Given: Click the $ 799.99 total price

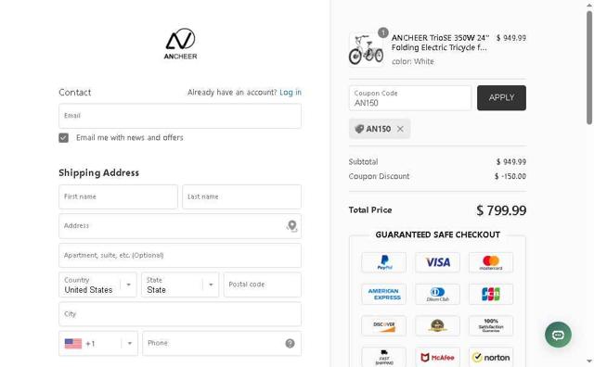Looking at the screenshot, I should coord(501,210).
